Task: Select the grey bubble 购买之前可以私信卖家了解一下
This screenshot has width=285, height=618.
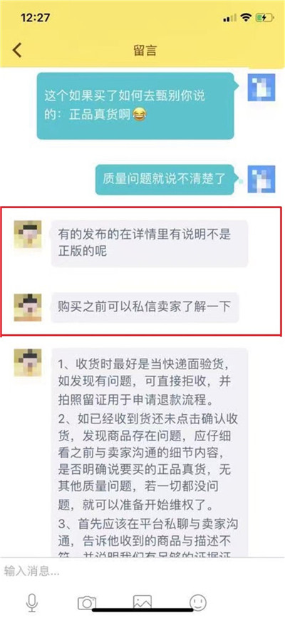Action: click(145, 308)
